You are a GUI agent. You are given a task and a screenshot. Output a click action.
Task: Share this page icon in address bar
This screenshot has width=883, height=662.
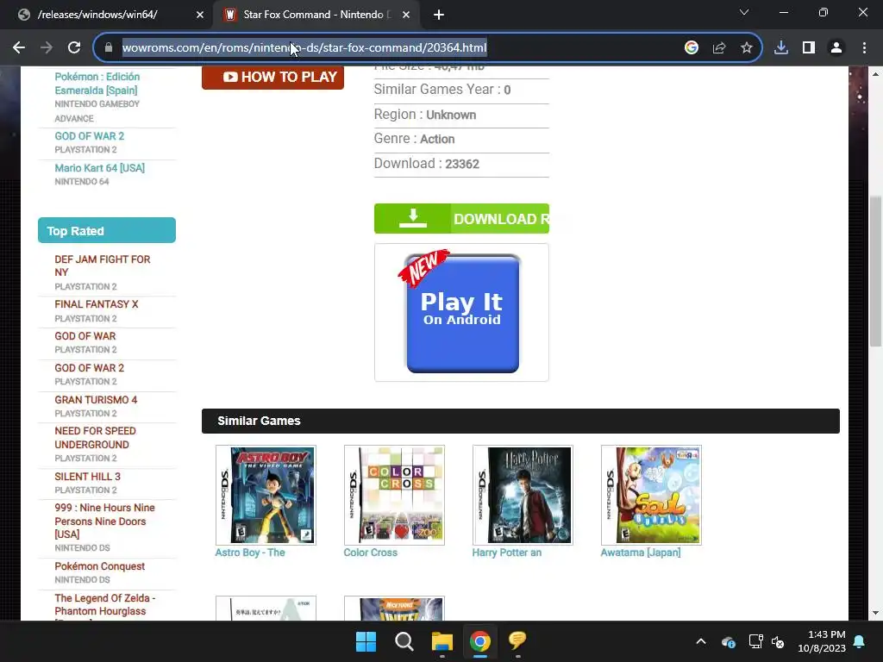click(x=719, y=48)
